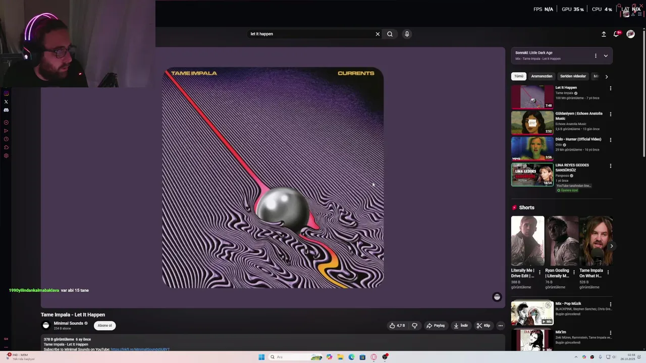Image resolution: width=646 pixels, height=363 pixels.
Task: Open options for the Ryan Gosling short
Action: [574, 272]
